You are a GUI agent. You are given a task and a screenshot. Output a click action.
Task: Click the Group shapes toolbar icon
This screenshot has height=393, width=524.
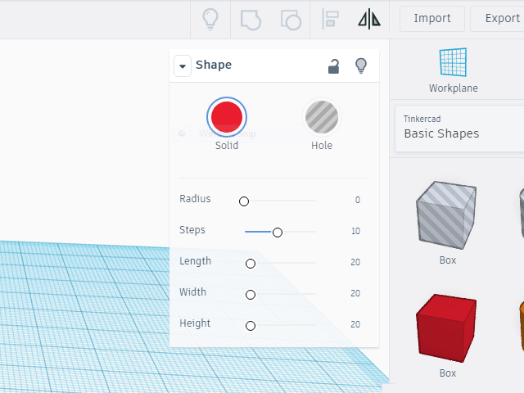point(251,20)
